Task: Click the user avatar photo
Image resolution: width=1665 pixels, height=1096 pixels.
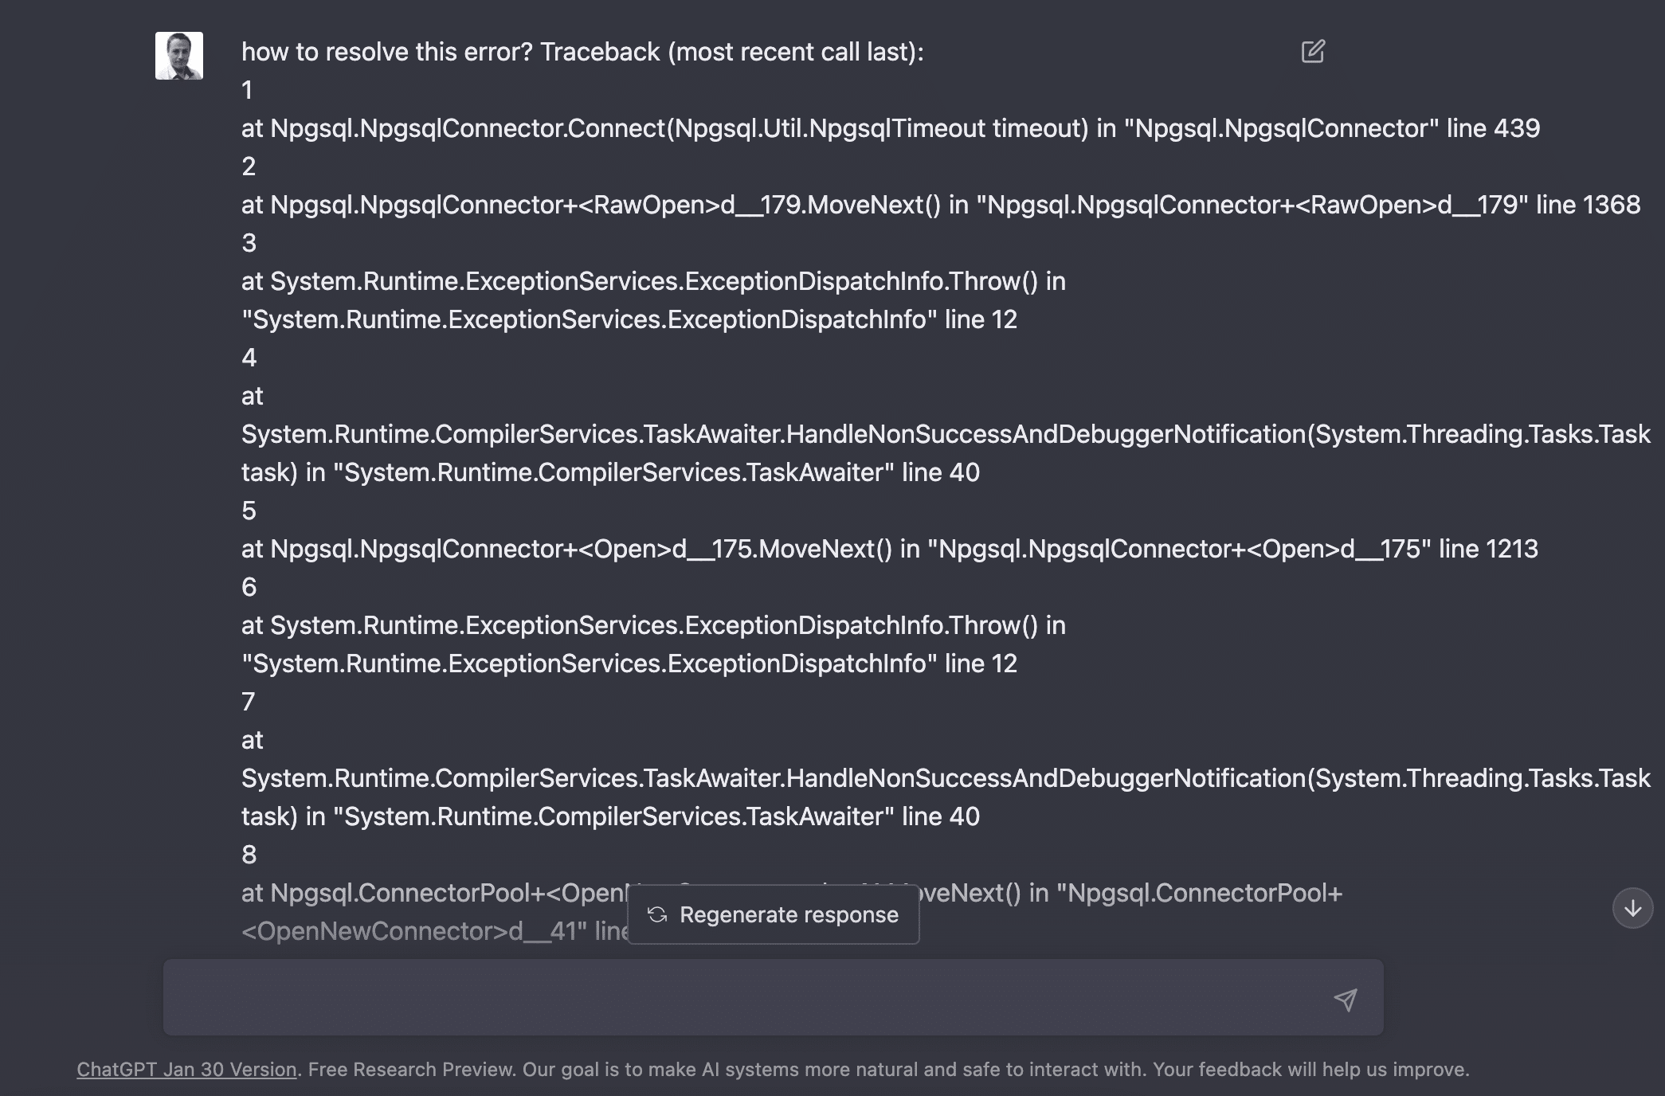Action: click(179, 56)
